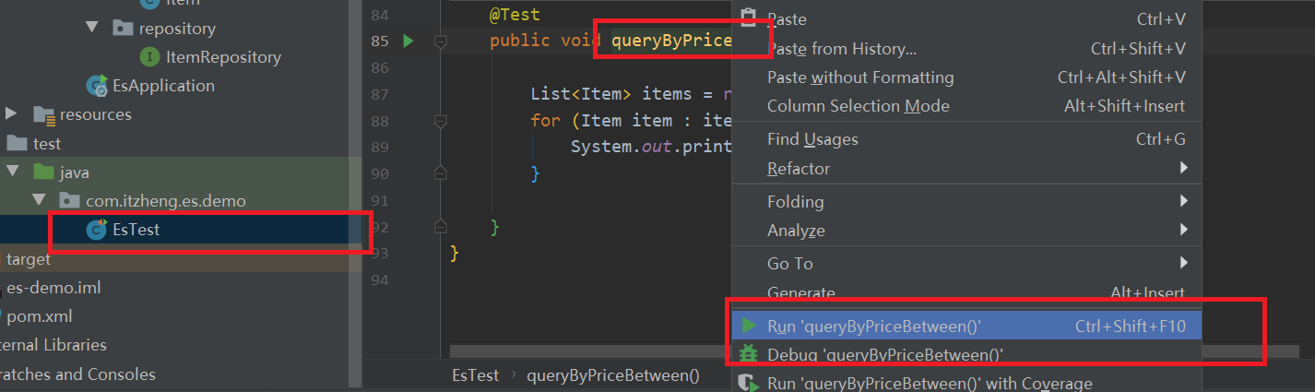This screenshot has width=1315, height=392.
Task: Click queryByPriceBetween() in editor breadcrumb
Action: (613, 375)
